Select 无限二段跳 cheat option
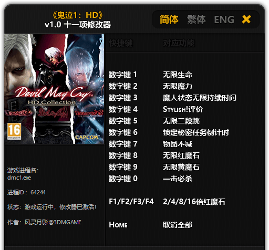This screenshot has height=250, width=269. point(181,121)
